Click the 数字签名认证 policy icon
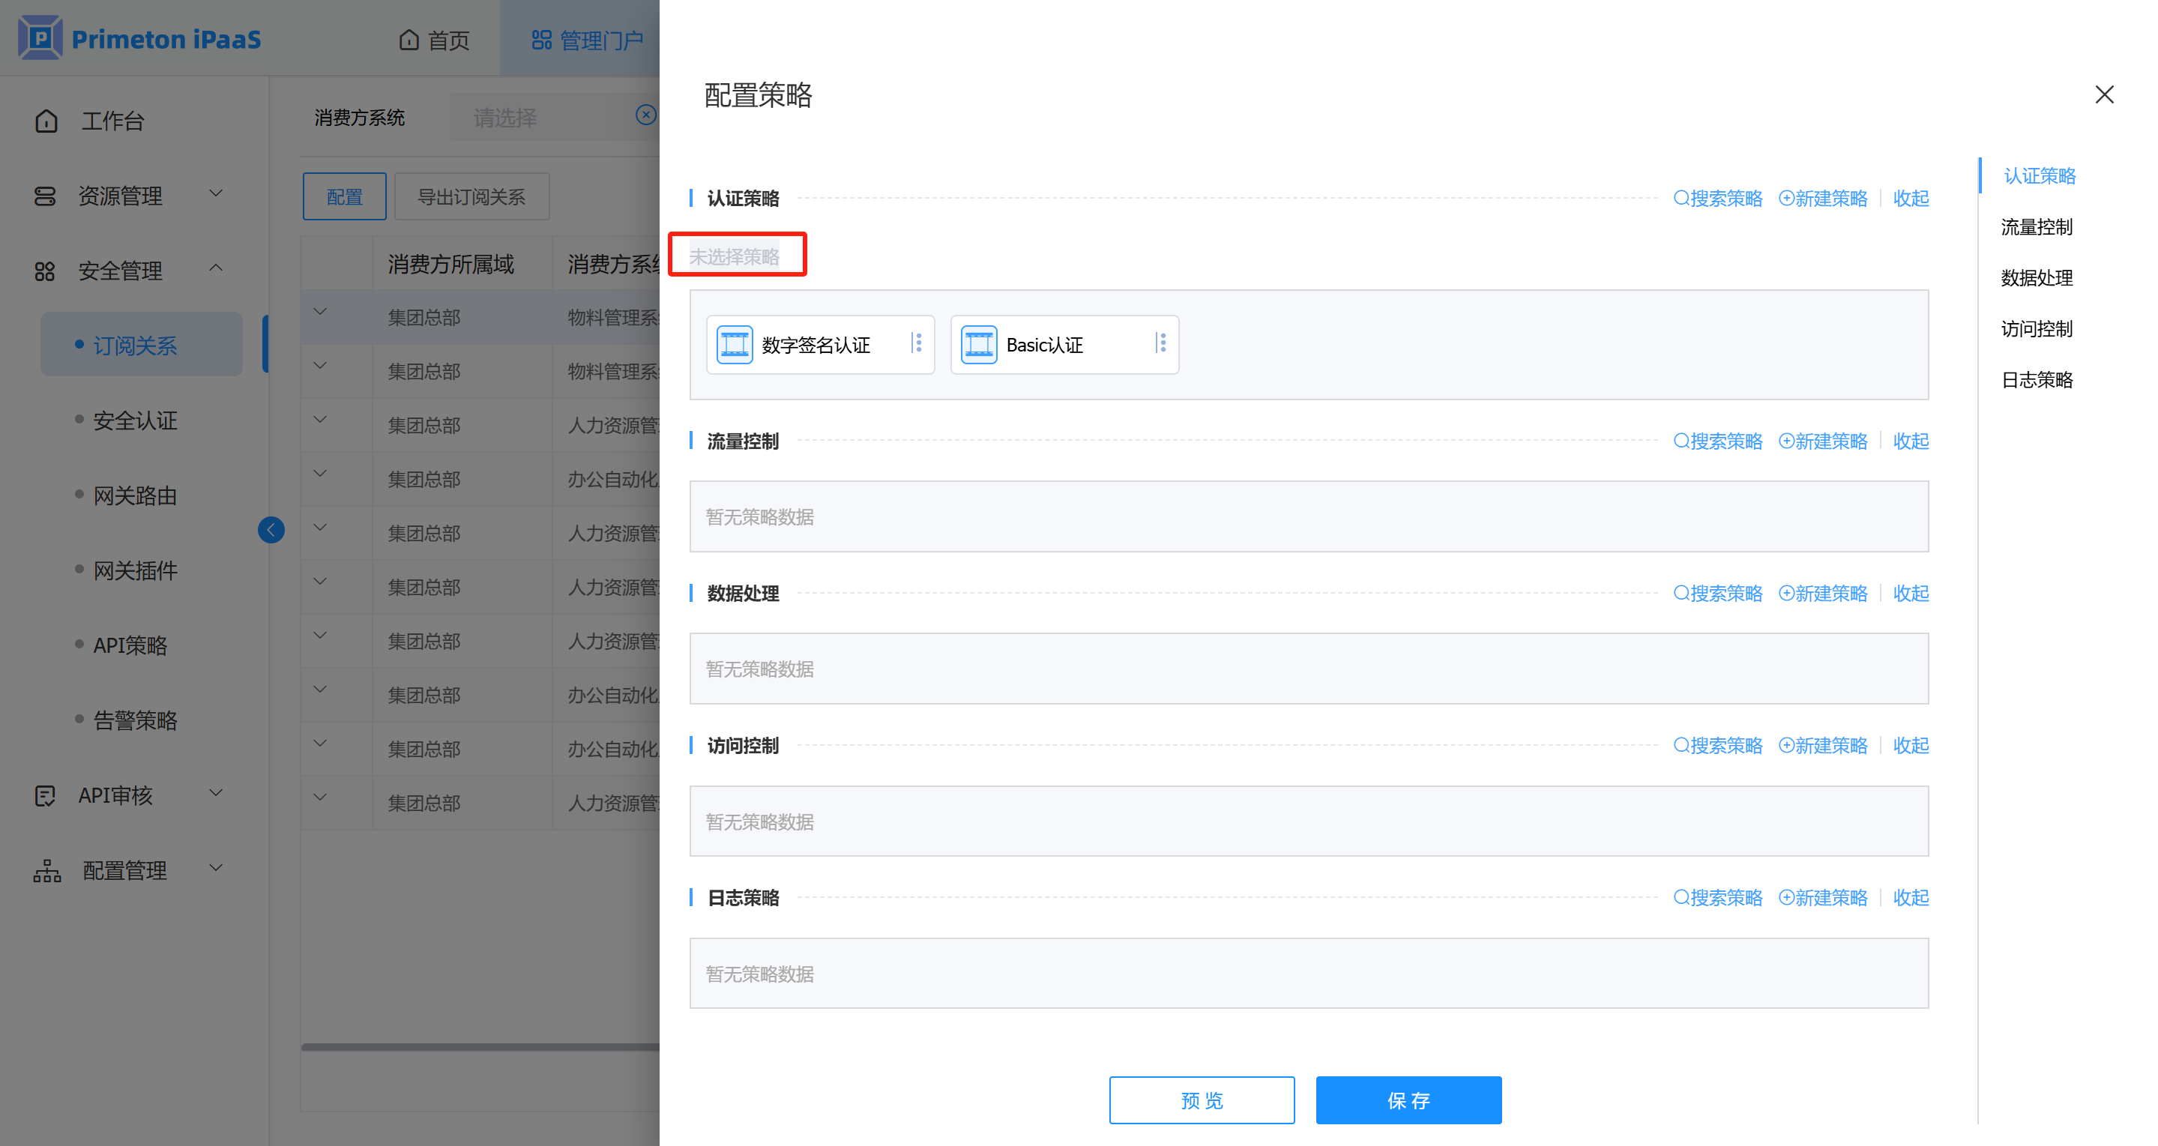2158x1146 pixels. click(x=735, y=344)
